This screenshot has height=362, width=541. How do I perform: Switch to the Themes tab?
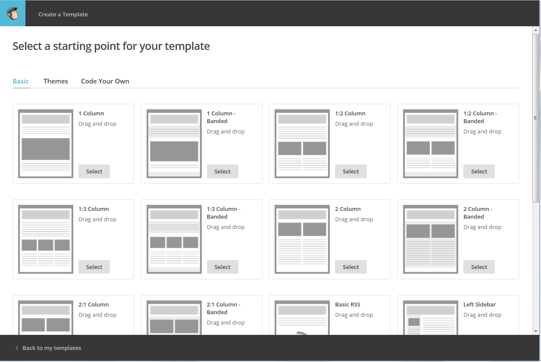tap(56, 81)
